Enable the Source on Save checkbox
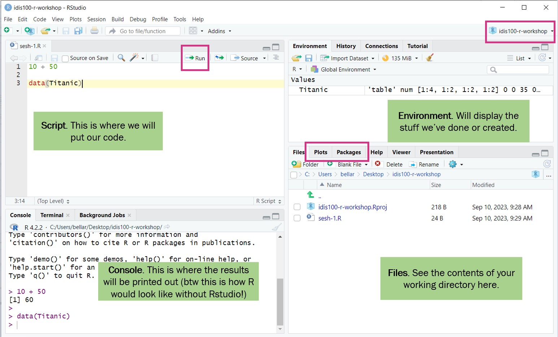Image resolution: width=558 pixels, height=337 pixels. coord(65,58)
